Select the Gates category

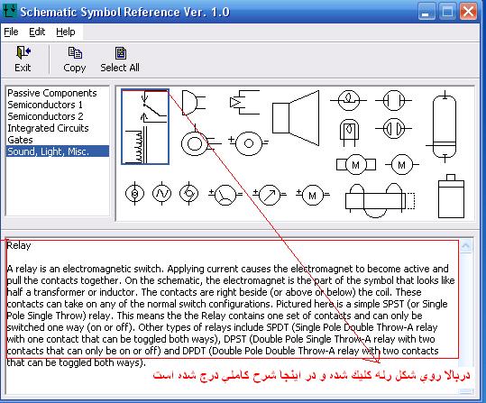(x=20, y=140)
